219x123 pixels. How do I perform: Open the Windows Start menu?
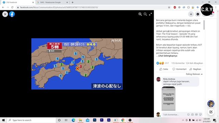(x=3, y=120)
